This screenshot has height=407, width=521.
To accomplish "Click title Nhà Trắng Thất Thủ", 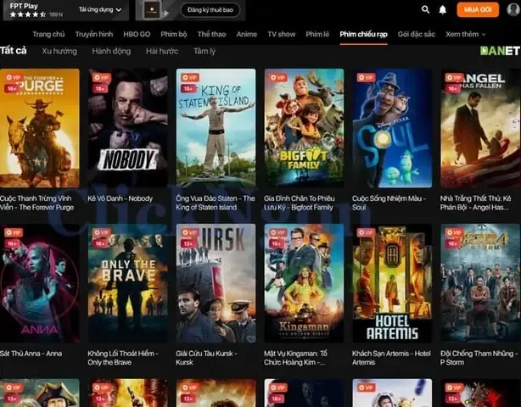I will 476,203.
